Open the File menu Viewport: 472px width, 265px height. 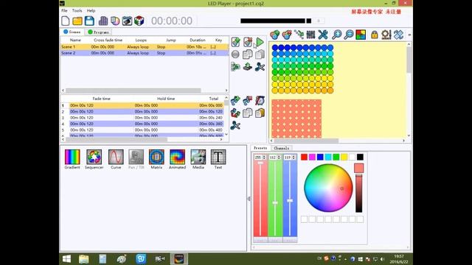pyautogui.click(x=64, y=10)
